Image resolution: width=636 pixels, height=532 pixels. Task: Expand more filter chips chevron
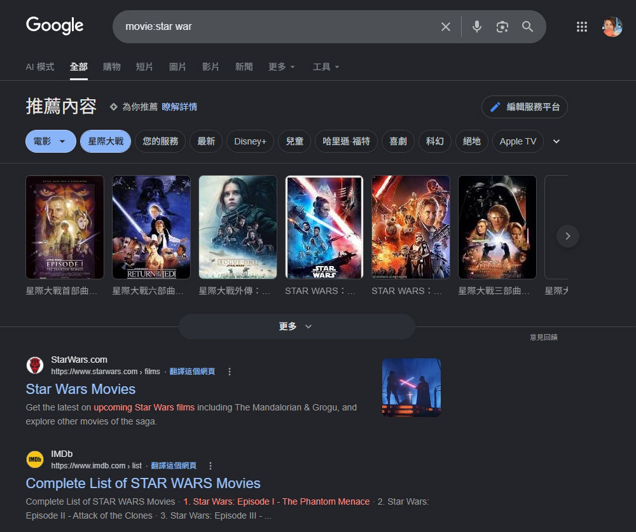[556, 141]
